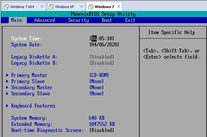Open the Secondary Master entry

tap(32, 87)
